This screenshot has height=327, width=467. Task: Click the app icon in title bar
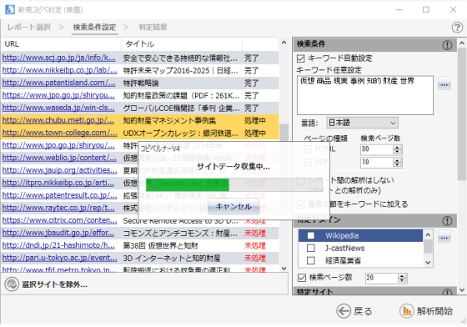click(10, 9)
